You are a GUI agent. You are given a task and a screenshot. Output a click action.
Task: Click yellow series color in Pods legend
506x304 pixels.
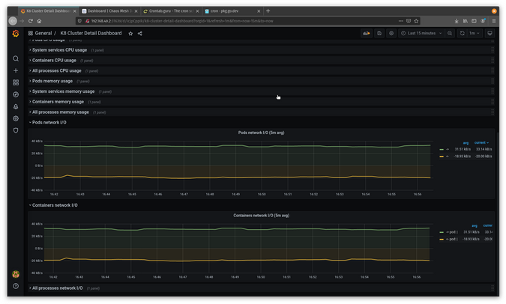(x=441, y=156)
